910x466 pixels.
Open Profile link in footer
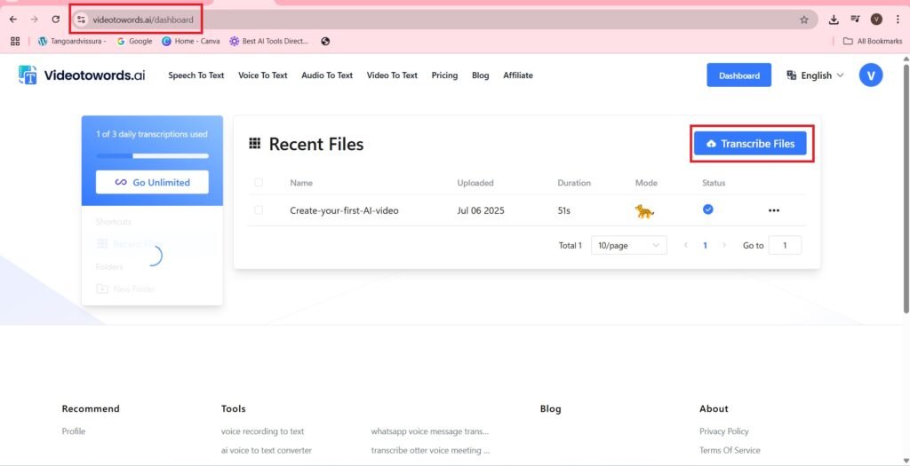pyautogui.click(x=74, y=431)
